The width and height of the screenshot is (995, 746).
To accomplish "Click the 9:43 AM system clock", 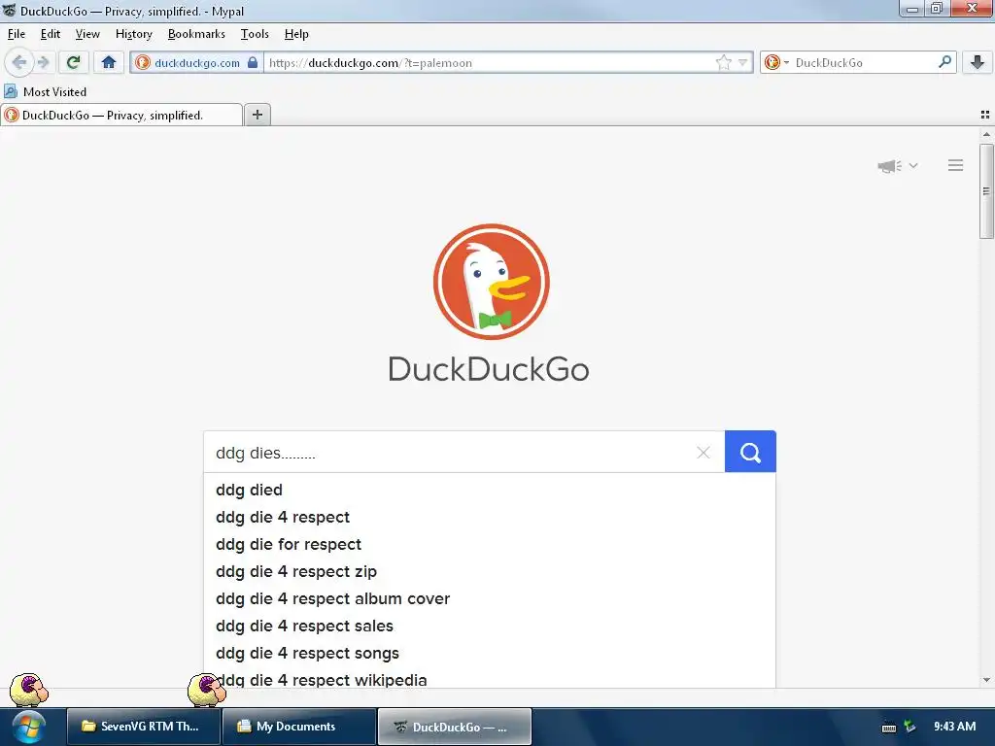I will tap(954, 727).
